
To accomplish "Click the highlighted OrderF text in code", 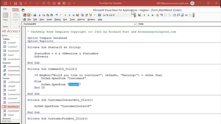I will (74, 84).
